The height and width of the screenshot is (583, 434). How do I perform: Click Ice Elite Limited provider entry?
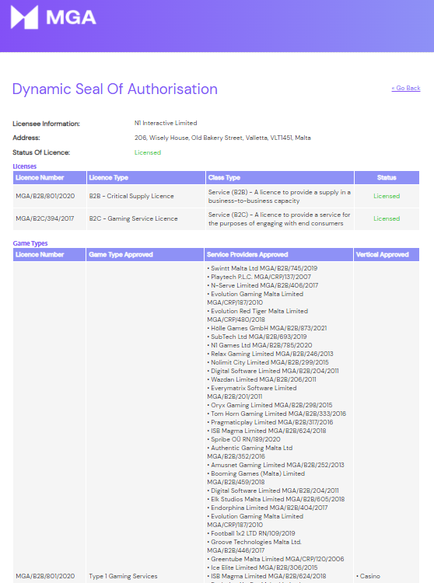click(262, 567)
